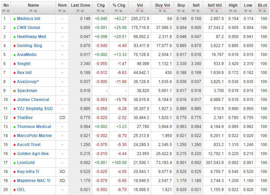The height and width of the screenshot is (195, 270).
Task: Sort High column ascending arrow
Action: pos(235,11)
